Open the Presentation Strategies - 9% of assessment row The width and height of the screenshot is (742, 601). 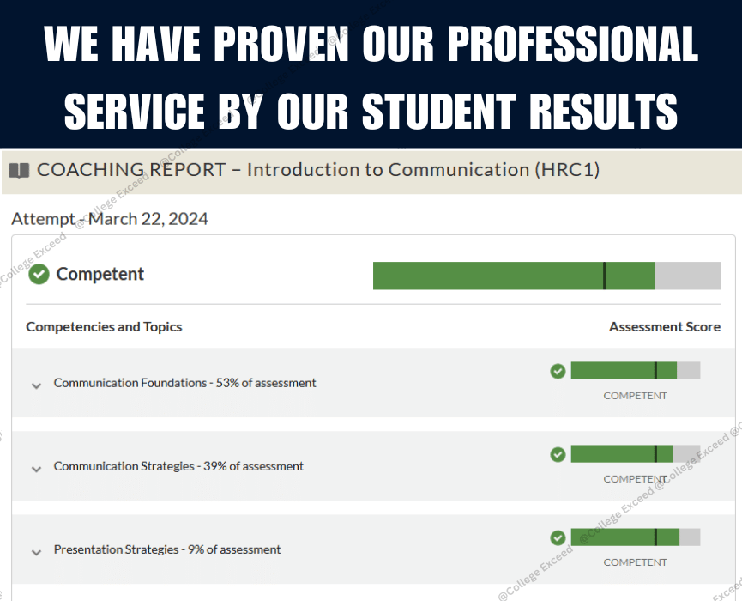point(373,549)
